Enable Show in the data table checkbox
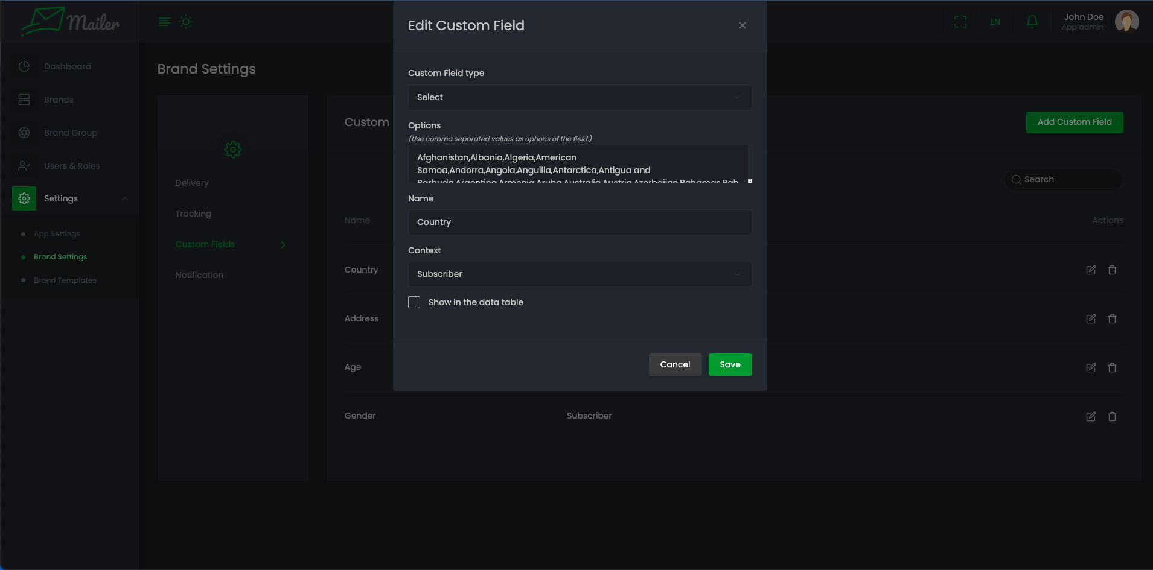1153x570 pixels. click(414, 302)
